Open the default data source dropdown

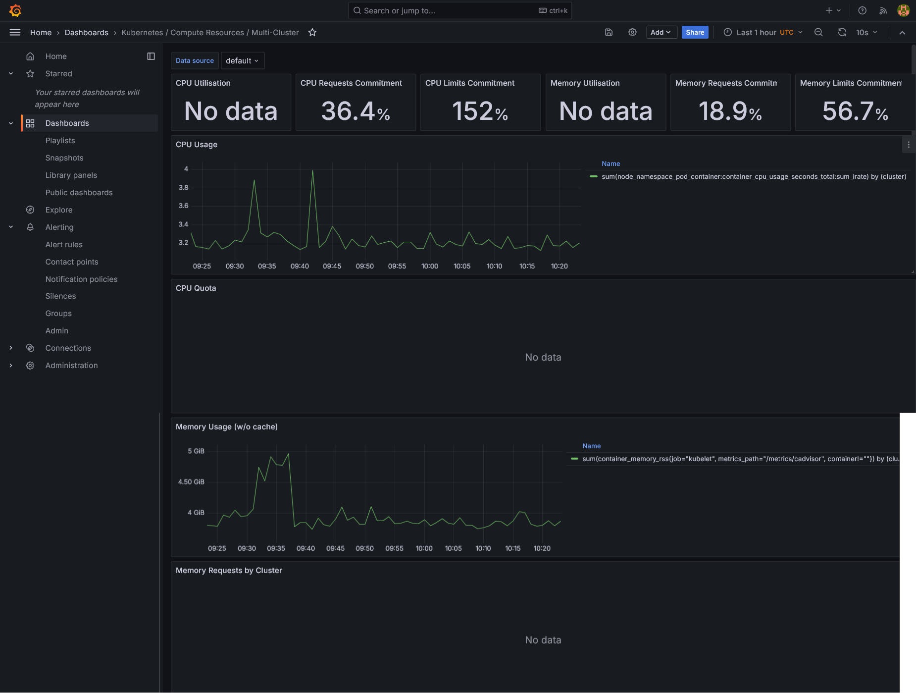[243, 60]
